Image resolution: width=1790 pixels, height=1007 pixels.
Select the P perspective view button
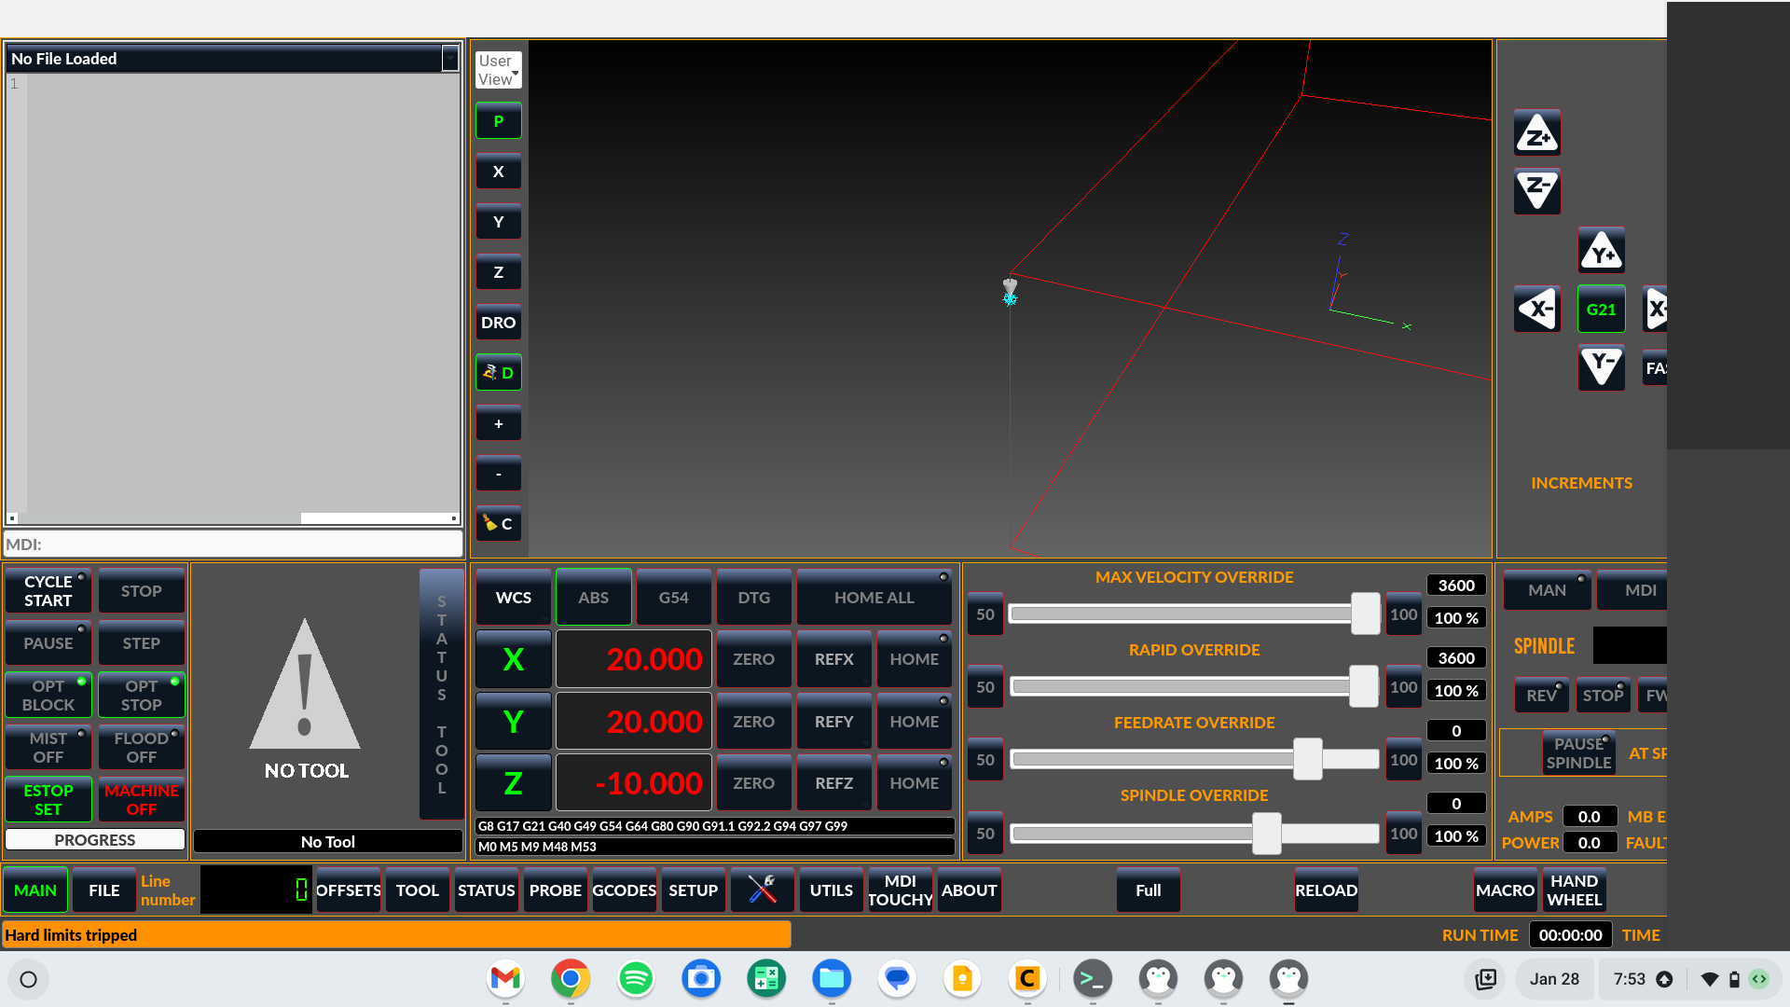tap(499, 121)
